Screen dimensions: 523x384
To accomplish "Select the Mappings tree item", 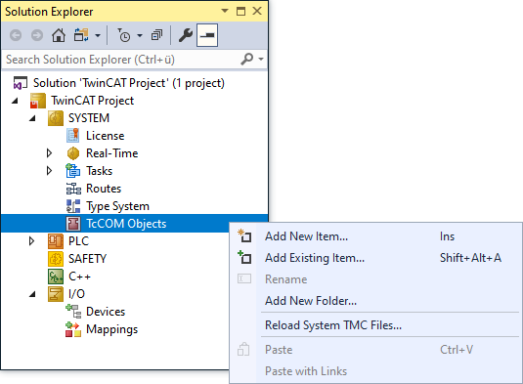I will [111, 329].
